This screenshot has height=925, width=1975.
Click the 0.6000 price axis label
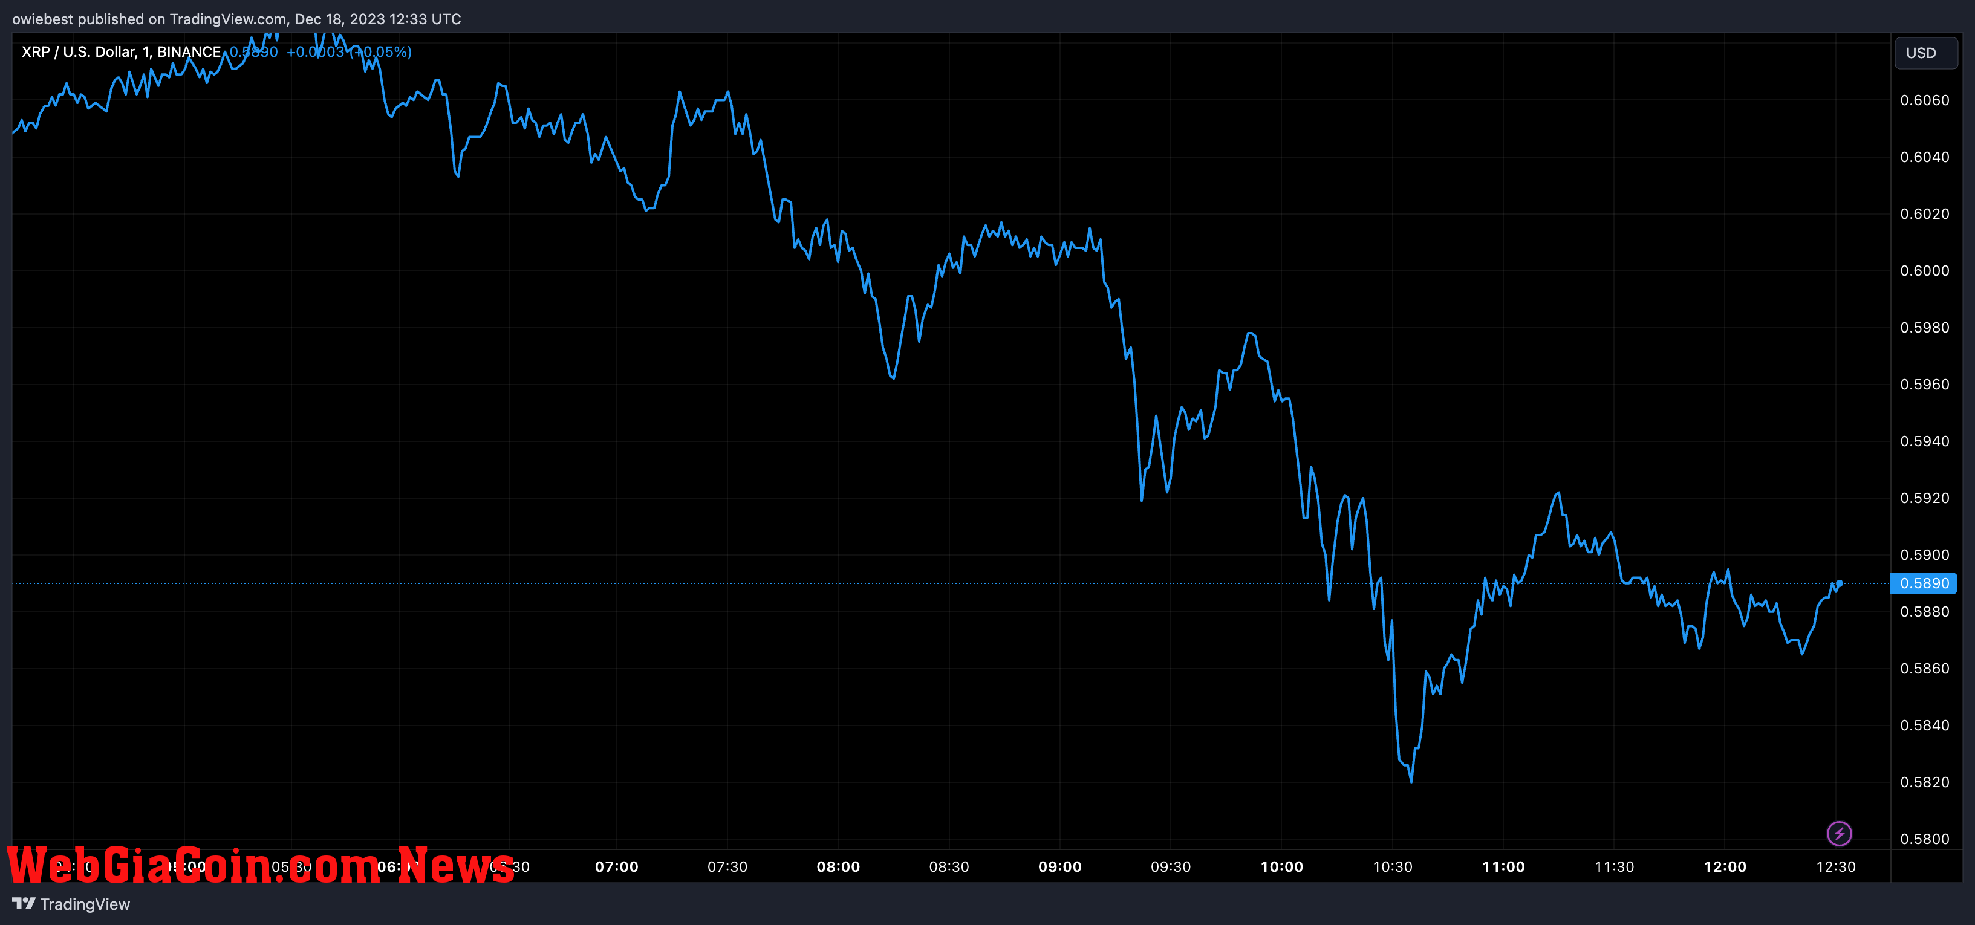tap(1924, 270)
